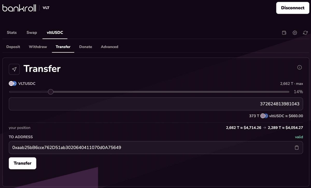Screen dimensions: 311x188
Task: Open the Withdraw sub-tab
Action: point(38,47)
